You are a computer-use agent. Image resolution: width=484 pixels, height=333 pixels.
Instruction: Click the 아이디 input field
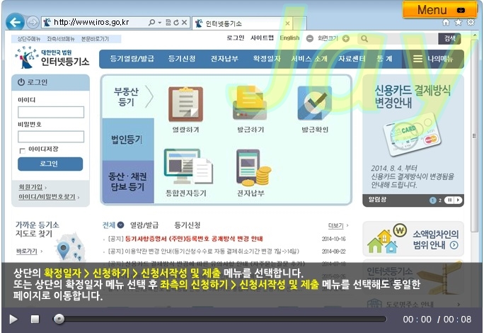coord(51,112)
